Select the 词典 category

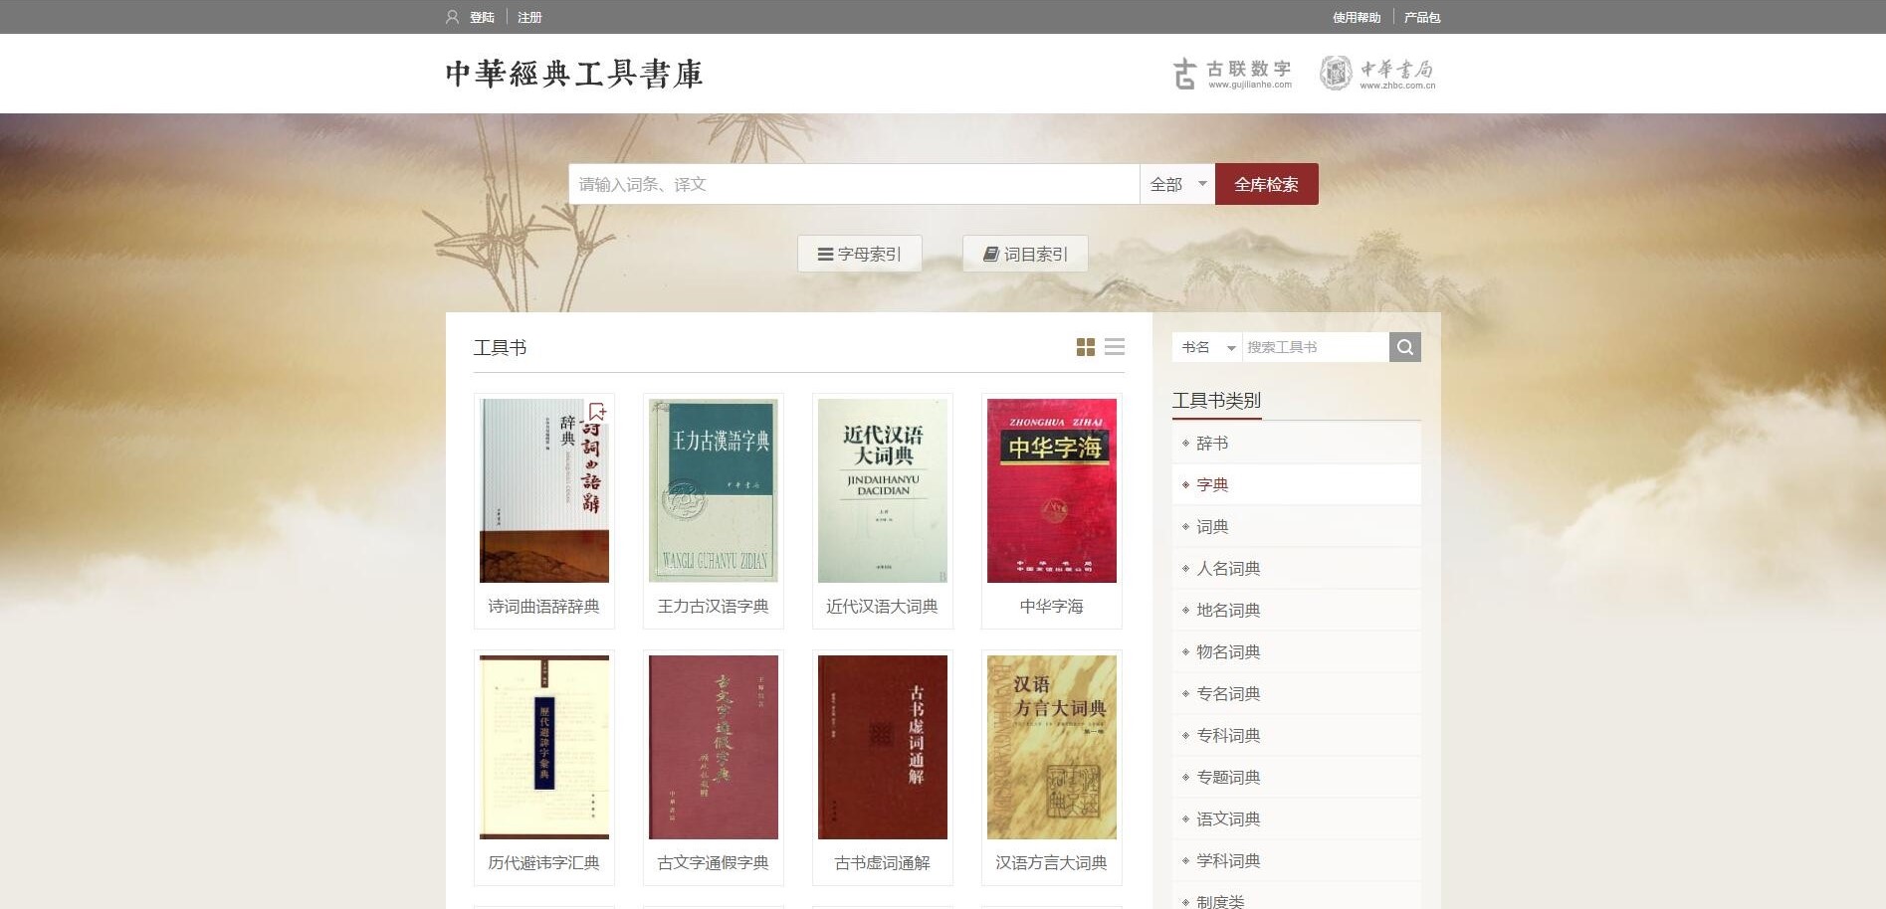click(x=1297, y=526)
